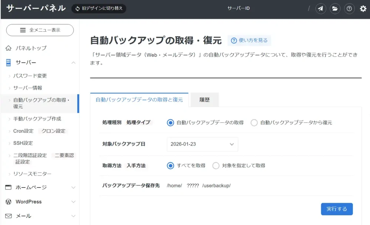Viewport: 370px width, 225px height.
Task: Open the 使い方を見る help link
Action: coord(249,40)
